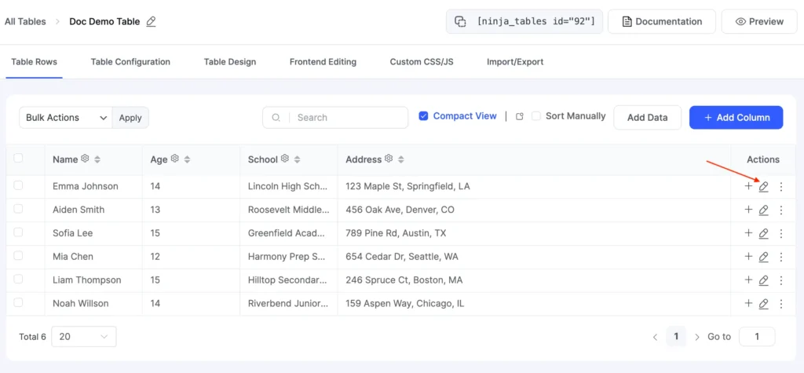Viewport: 804px width, 373px height.
Task: Open settings gear for the School column
Action: 285,159
